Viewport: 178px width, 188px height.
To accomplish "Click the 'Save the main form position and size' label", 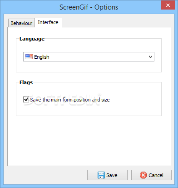I will (x=70, y=100).
